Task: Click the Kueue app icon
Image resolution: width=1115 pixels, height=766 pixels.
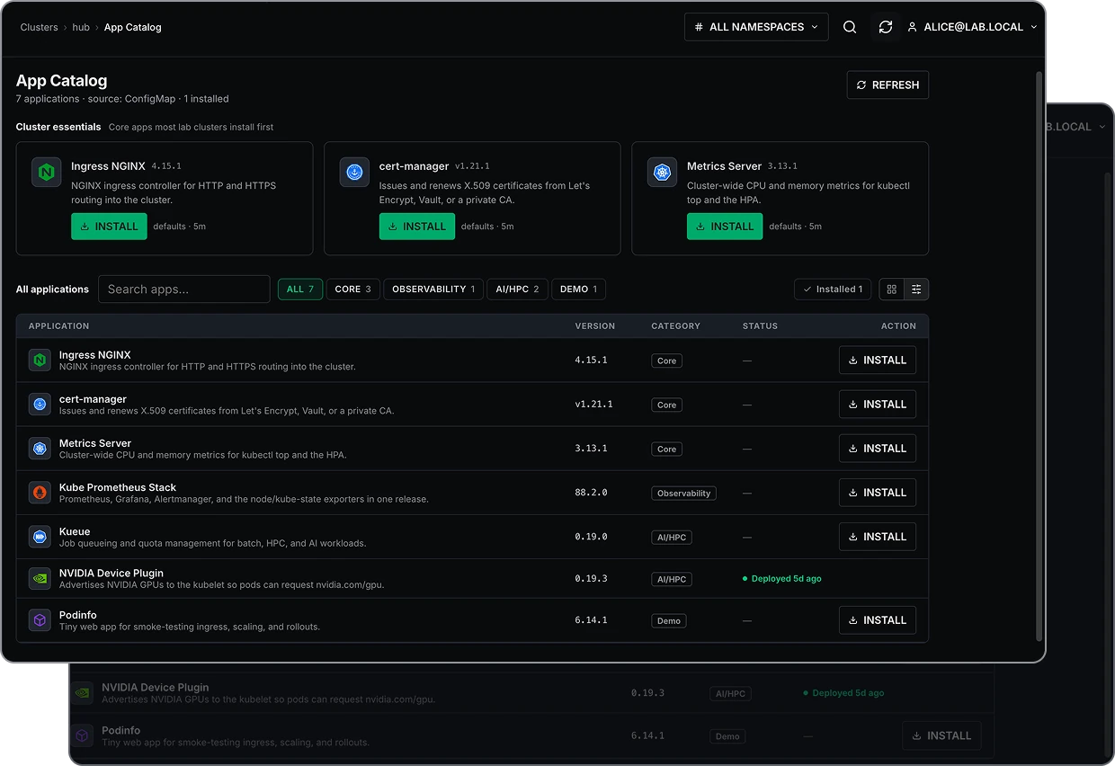Action: coord(40,536)
